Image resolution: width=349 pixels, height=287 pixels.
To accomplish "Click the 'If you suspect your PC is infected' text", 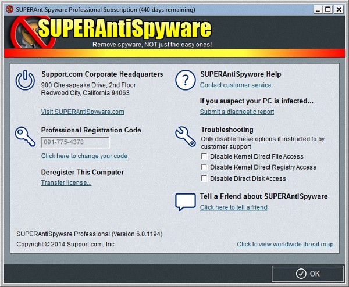I will (257, 101).
